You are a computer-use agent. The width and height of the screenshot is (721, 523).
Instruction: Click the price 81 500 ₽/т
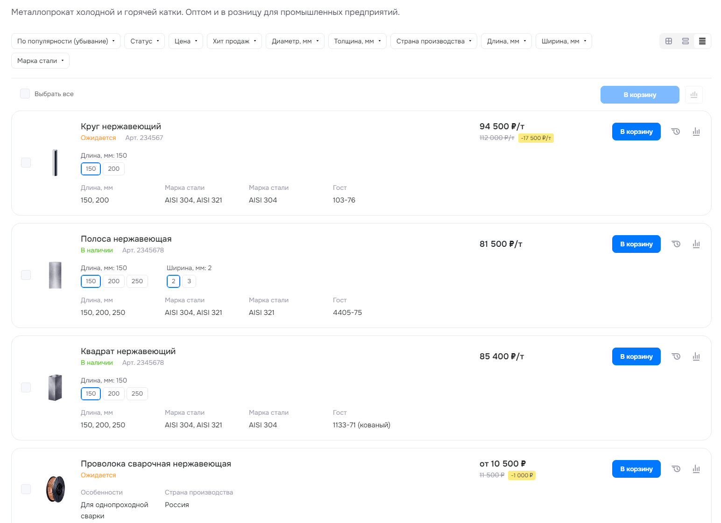tap(501, 244)
